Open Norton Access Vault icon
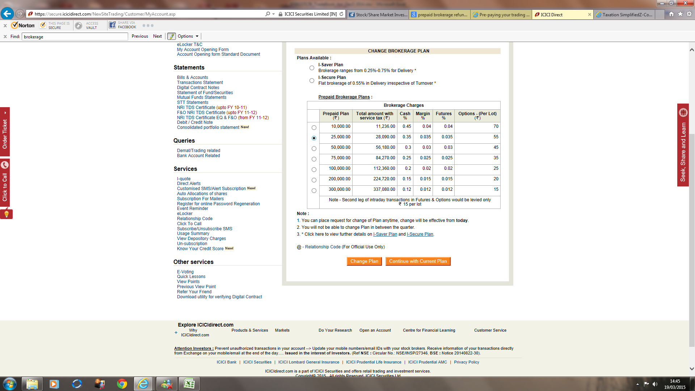Screen dimensions: 695x391 click(x=79, y=25)
